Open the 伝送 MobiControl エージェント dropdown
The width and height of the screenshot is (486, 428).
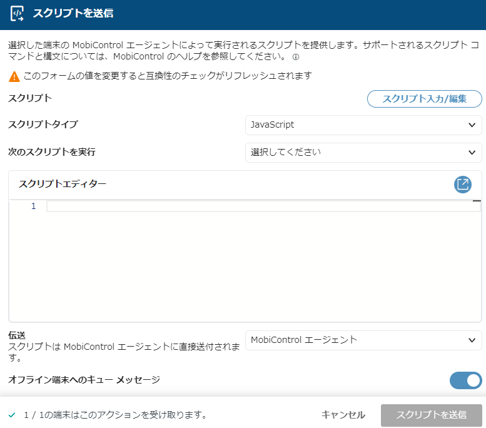click(363, 340)
